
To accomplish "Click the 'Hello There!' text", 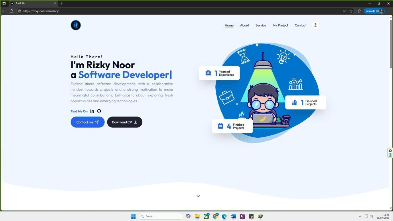I will [87, 57].
